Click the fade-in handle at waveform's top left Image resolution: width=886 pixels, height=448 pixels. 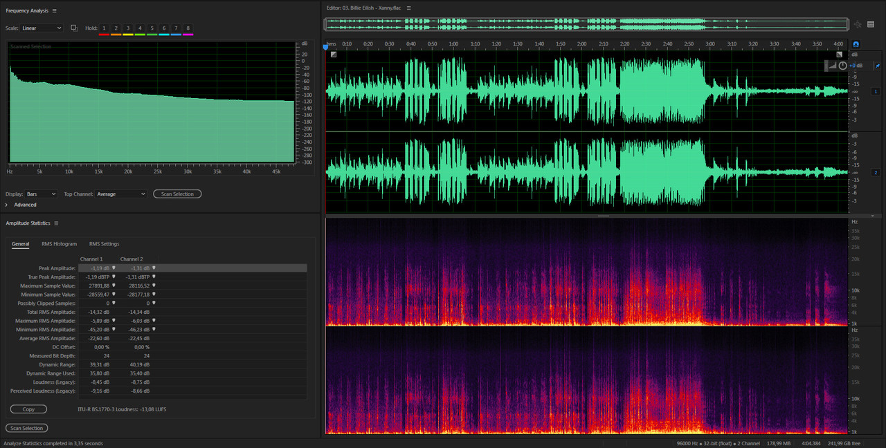pyautogui.click(x=334, y=55)
